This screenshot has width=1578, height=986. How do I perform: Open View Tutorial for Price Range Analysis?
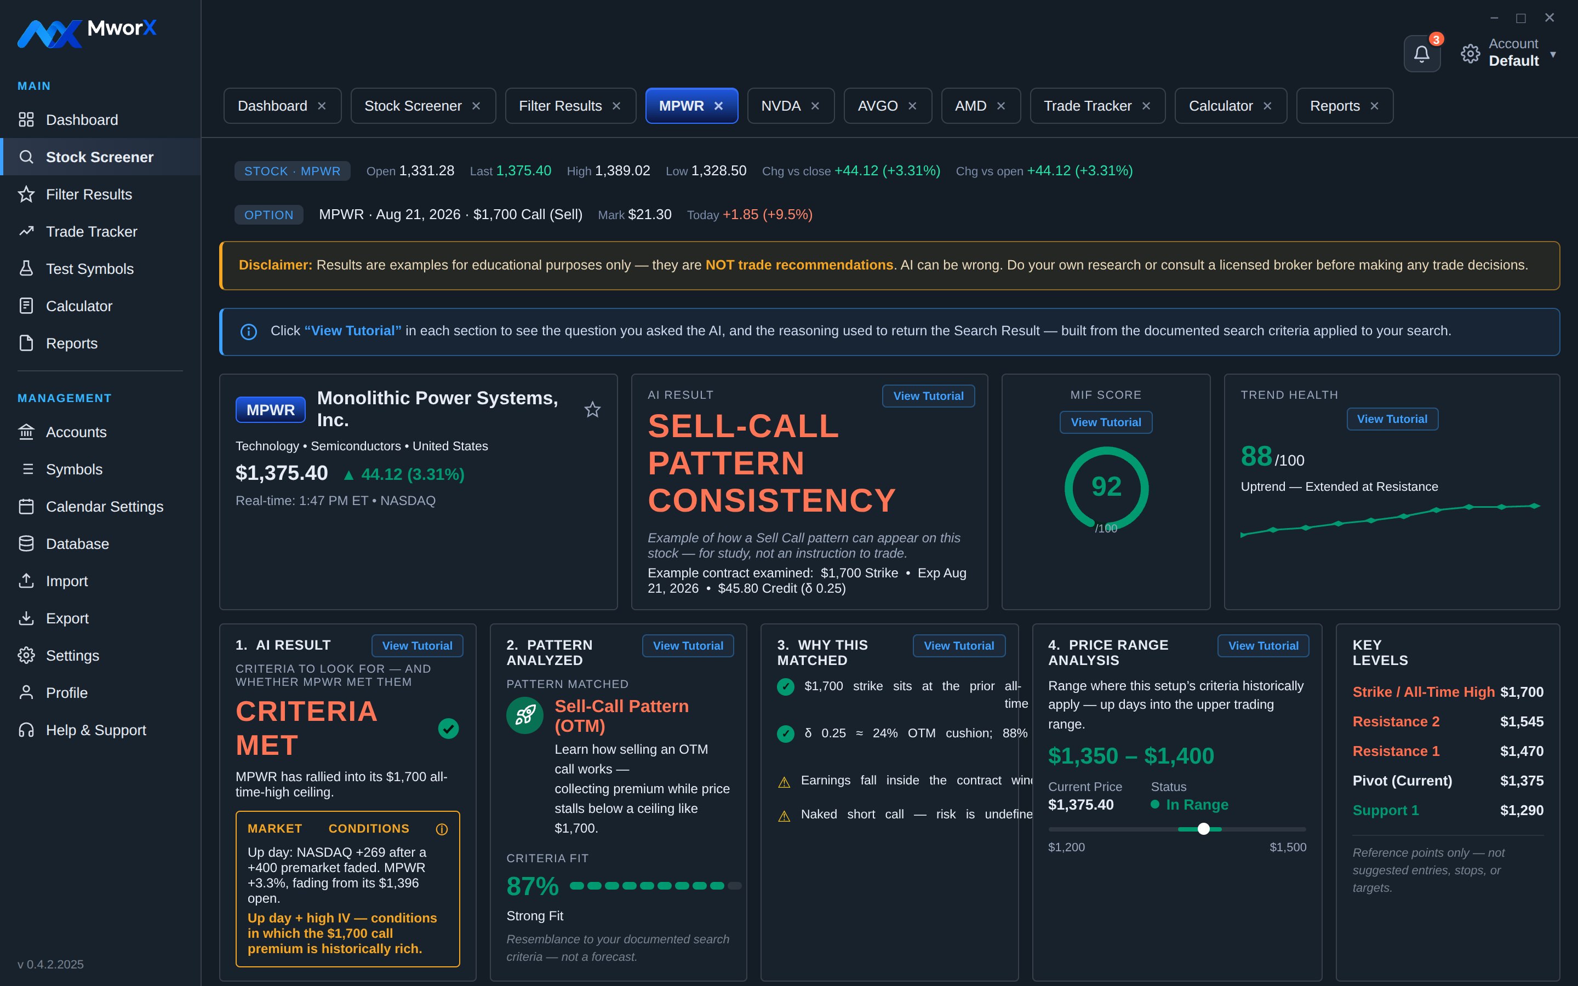[x=1263, y=646]
